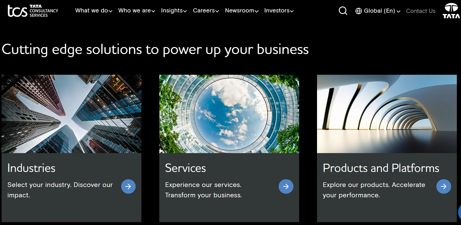
Task: Click the blue arrow on Services card
Action: point(286,186)
